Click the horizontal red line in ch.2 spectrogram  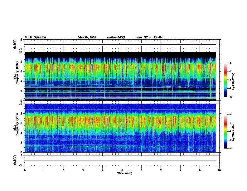(x=120, y=127)
